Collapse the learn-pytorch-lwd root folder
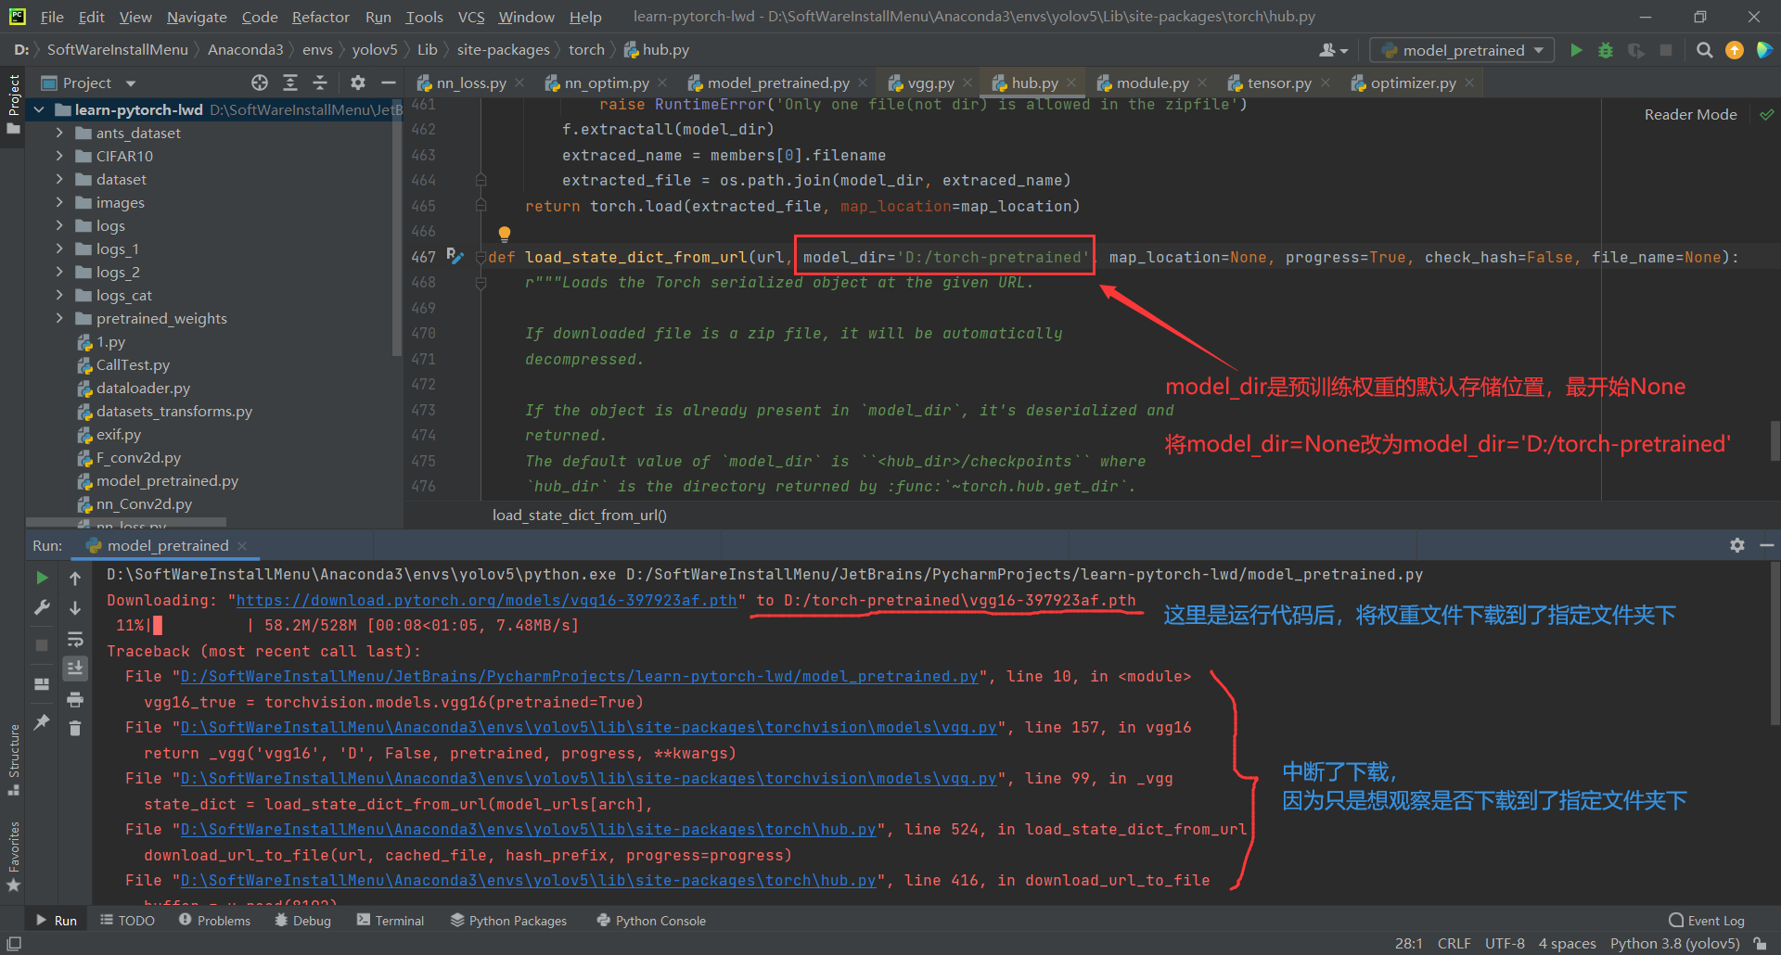The height and width of the screenshot is (955, 1781). pos(39,109)
